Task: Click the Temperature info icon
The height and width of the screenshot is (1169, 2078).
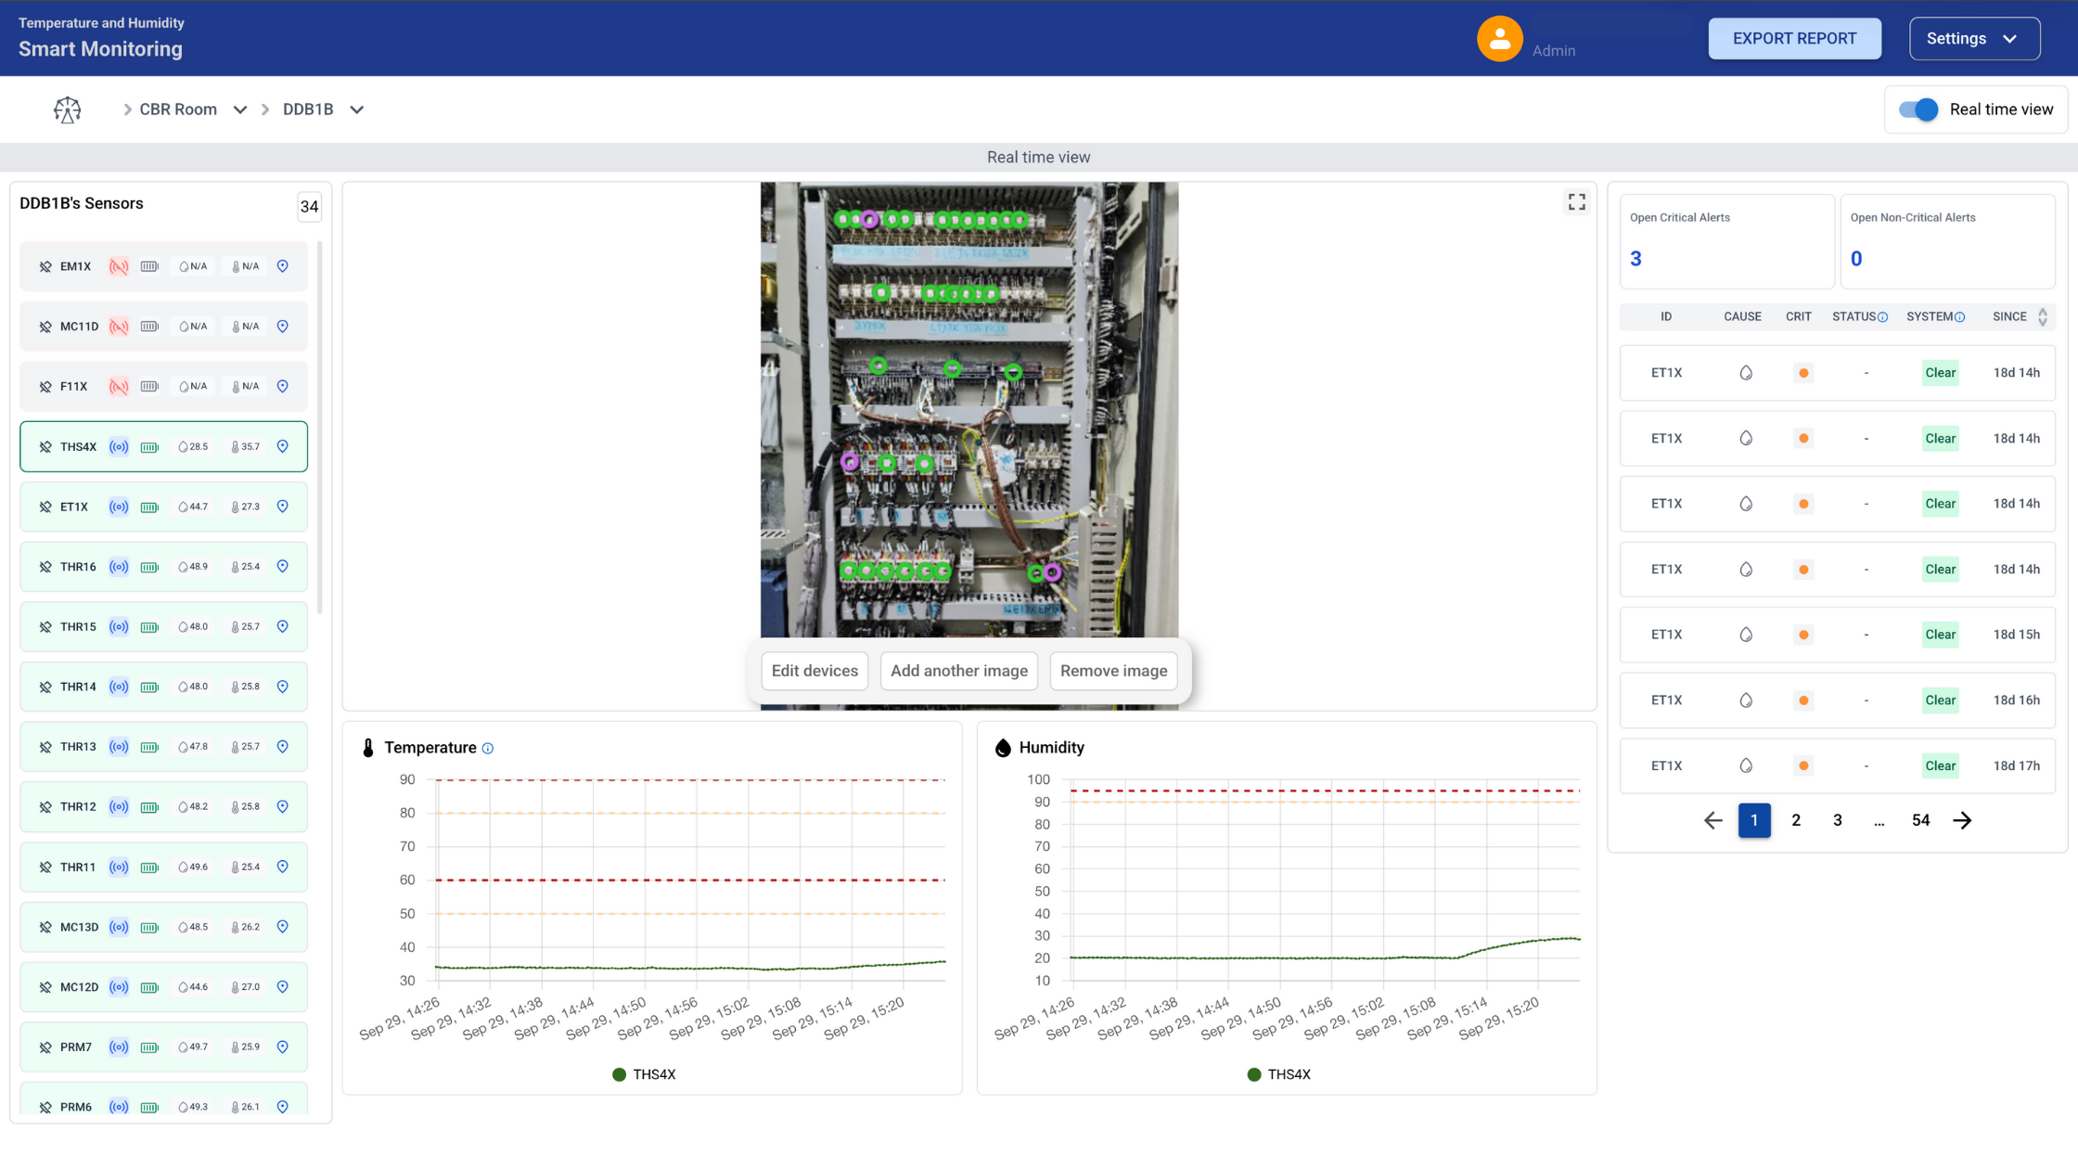Action: pos(488,749)
